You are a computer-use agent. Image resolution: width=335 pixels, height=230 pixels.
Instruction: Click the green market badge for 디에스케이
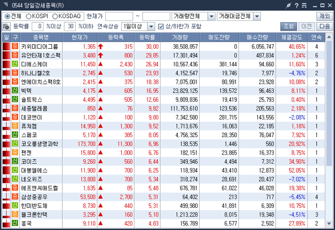pos(15,64)
